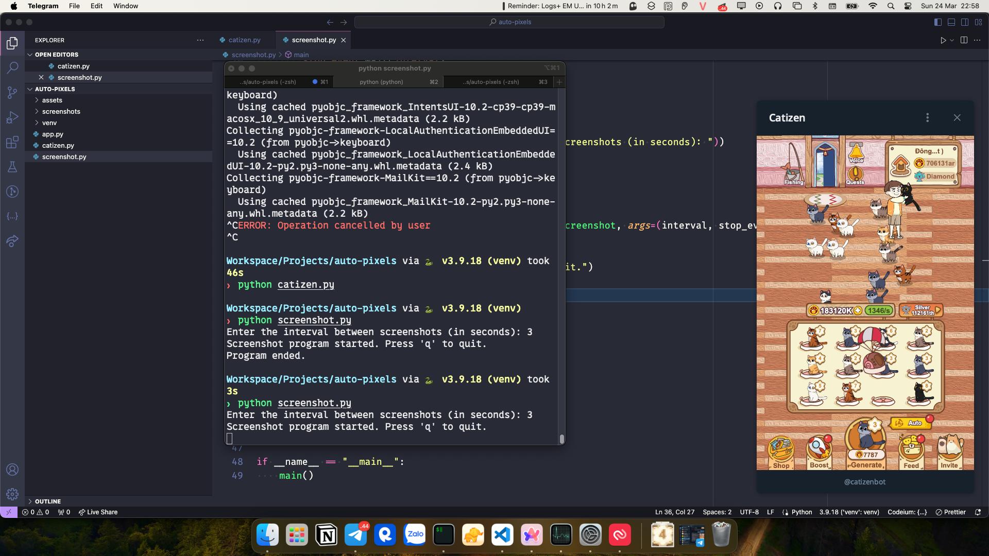
Task: Toggle the Secondary Side Bar layout icon
Action: point(965,22)
